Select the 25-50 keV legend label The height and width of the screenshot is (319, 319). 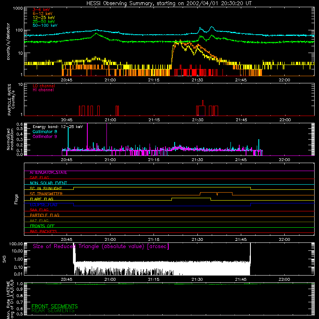(44, 22)
